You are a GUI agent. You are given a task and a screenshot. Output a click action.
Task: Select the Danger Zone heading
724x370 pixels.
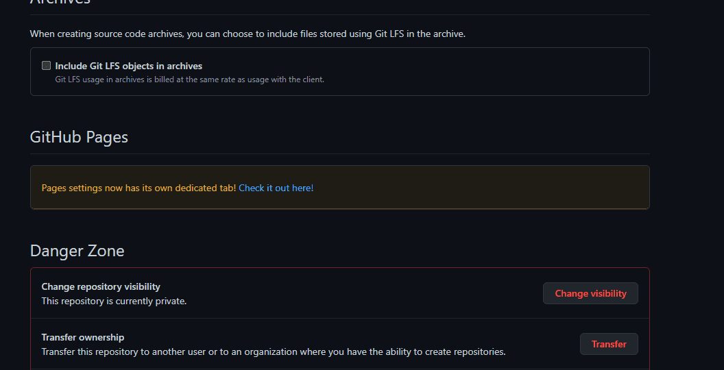click(77, 251)
